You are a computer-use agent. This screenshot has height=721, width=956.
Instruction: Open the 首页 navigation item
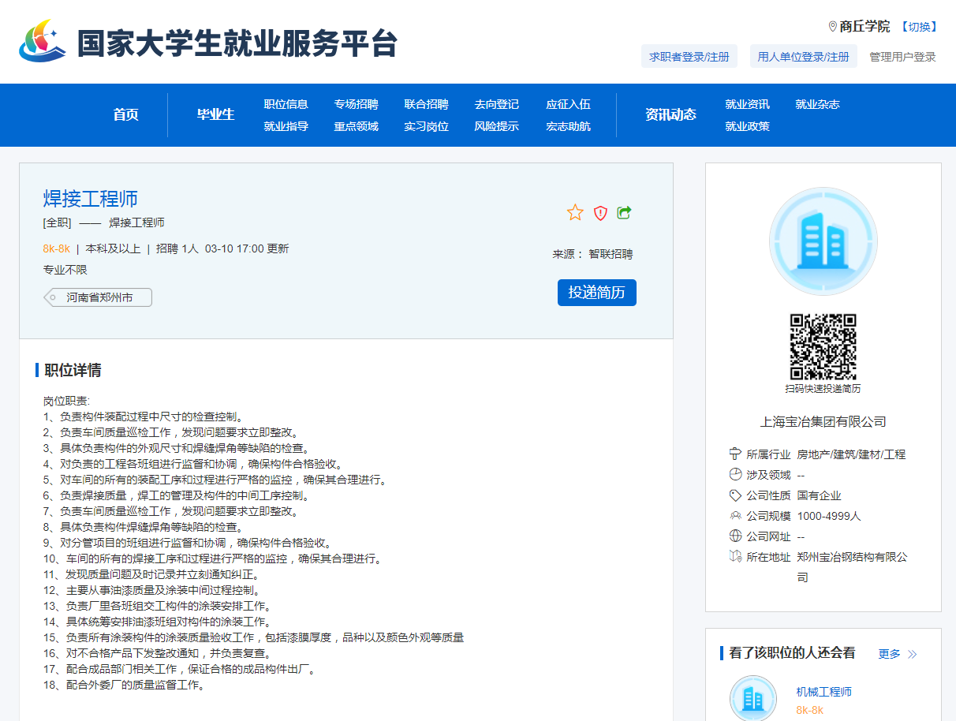coord(125,114)
